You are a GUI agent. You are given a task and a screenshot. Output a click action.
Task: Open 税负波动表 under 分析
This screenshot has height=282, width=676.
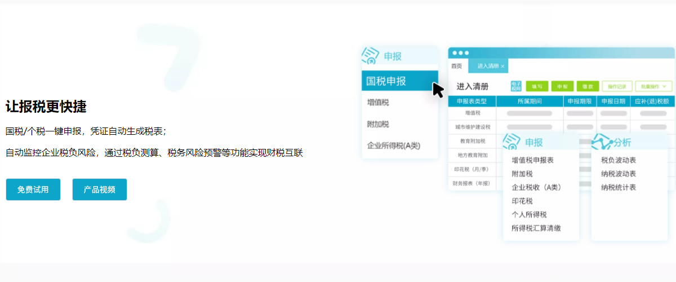[x=619, y=160]
